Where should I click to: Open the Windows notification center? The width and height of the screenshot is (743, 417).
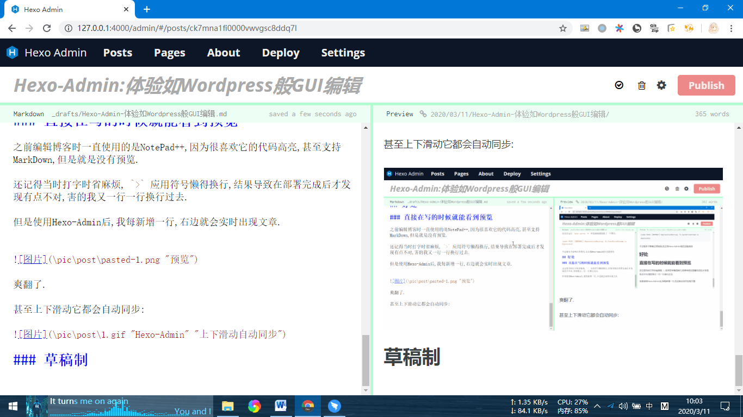(x=725, y=406)
